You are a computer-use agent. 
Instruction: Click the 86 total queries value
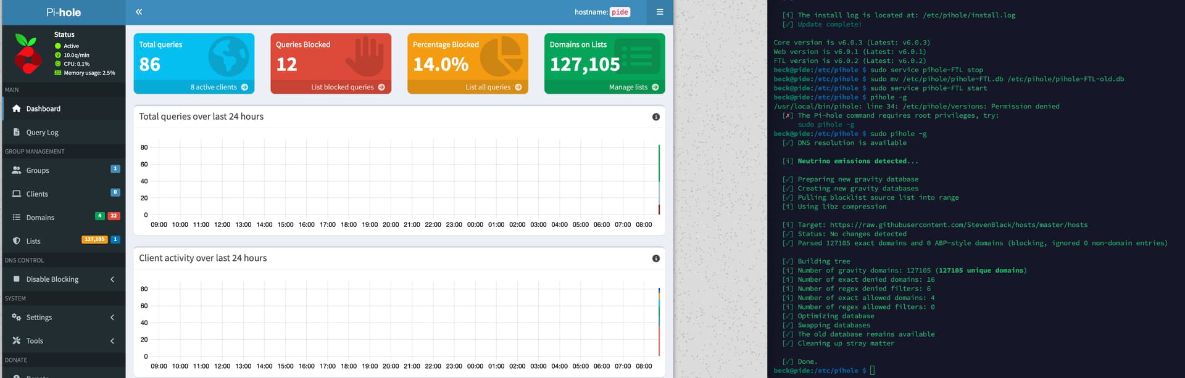(149, 64)
